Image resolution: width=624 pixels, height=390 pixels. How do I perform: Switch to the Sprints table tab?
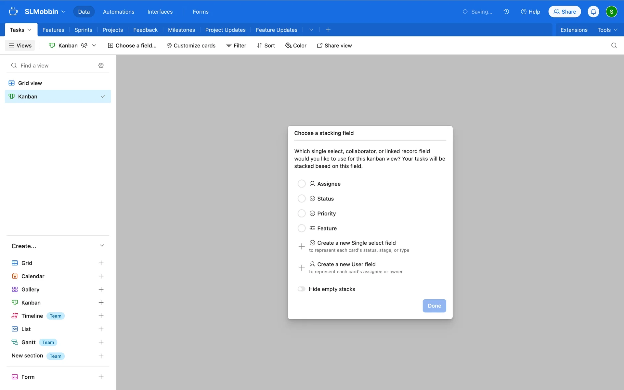[83, 30]
